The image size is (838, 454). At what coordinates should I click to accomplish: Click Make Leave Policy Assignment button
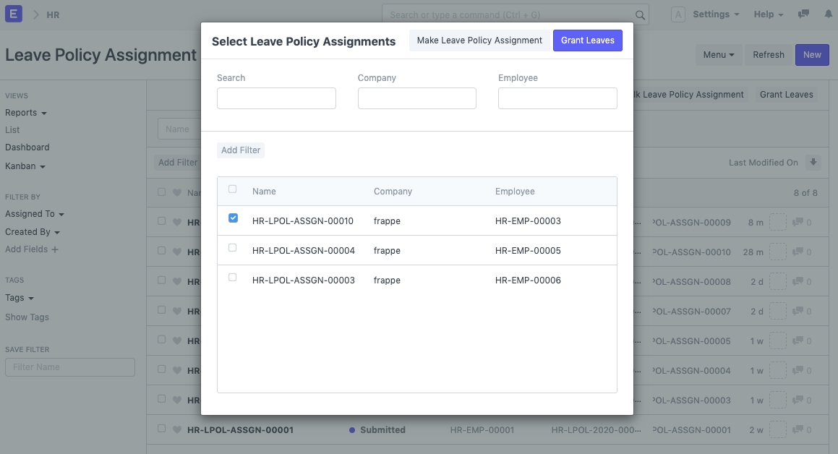[x=479, y=40]
